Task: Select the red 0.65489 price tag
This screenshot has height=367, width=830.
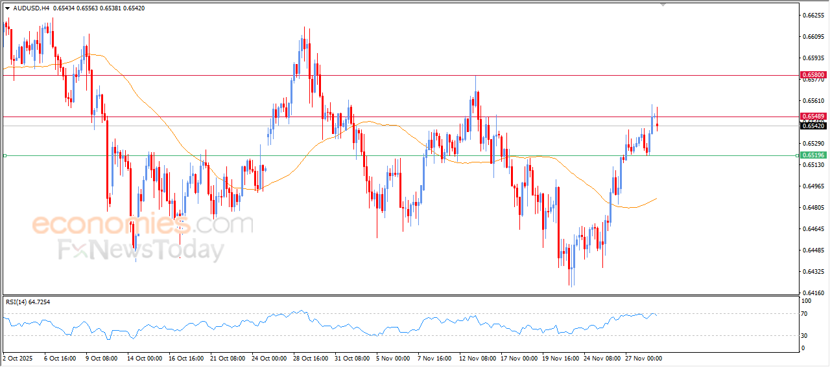Action: (x=812, y=117)
